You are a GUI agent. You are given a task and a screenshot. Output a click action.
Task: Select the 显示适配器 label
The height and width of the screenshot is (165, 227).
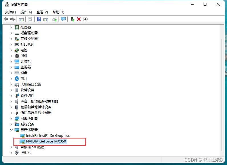(x=29, y=130)
